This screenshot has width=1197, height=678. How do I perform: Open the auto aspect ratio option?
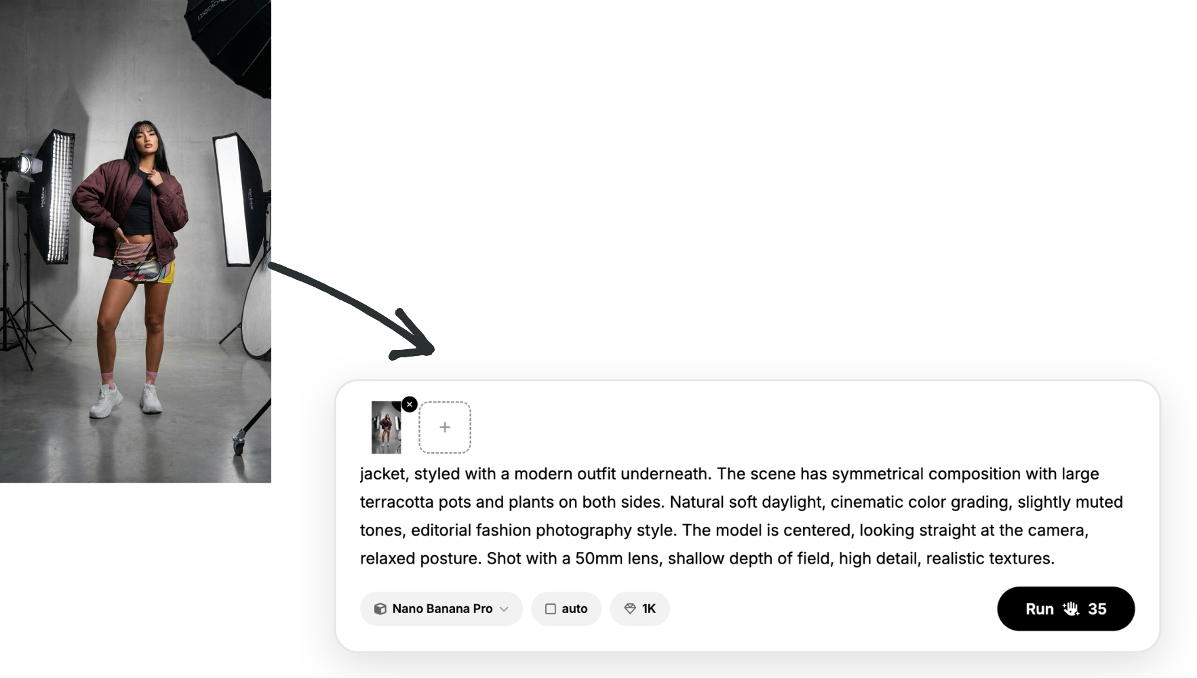(566, 609)
